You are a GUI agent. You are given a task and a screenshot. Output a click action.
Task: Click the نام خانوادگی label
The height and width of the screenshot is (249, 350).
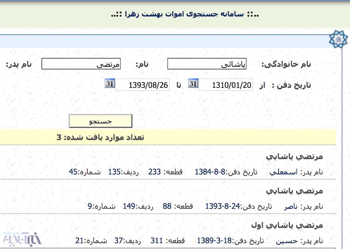pos(286,64)
